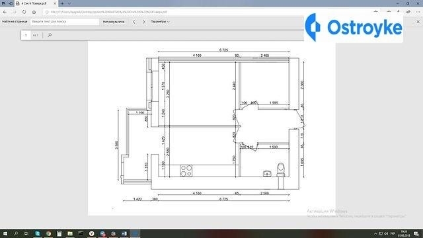Image resolution: width=423 pixels, height=238 pixels.
Task: Expand the Параметры search options dropdown
Action: 160,22
